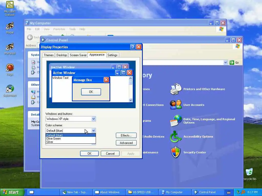The width and height of the screenshot is (262, 196).
Task: Open Accessibility Options wheelchair icon
Action: click(x=175, y=137)
